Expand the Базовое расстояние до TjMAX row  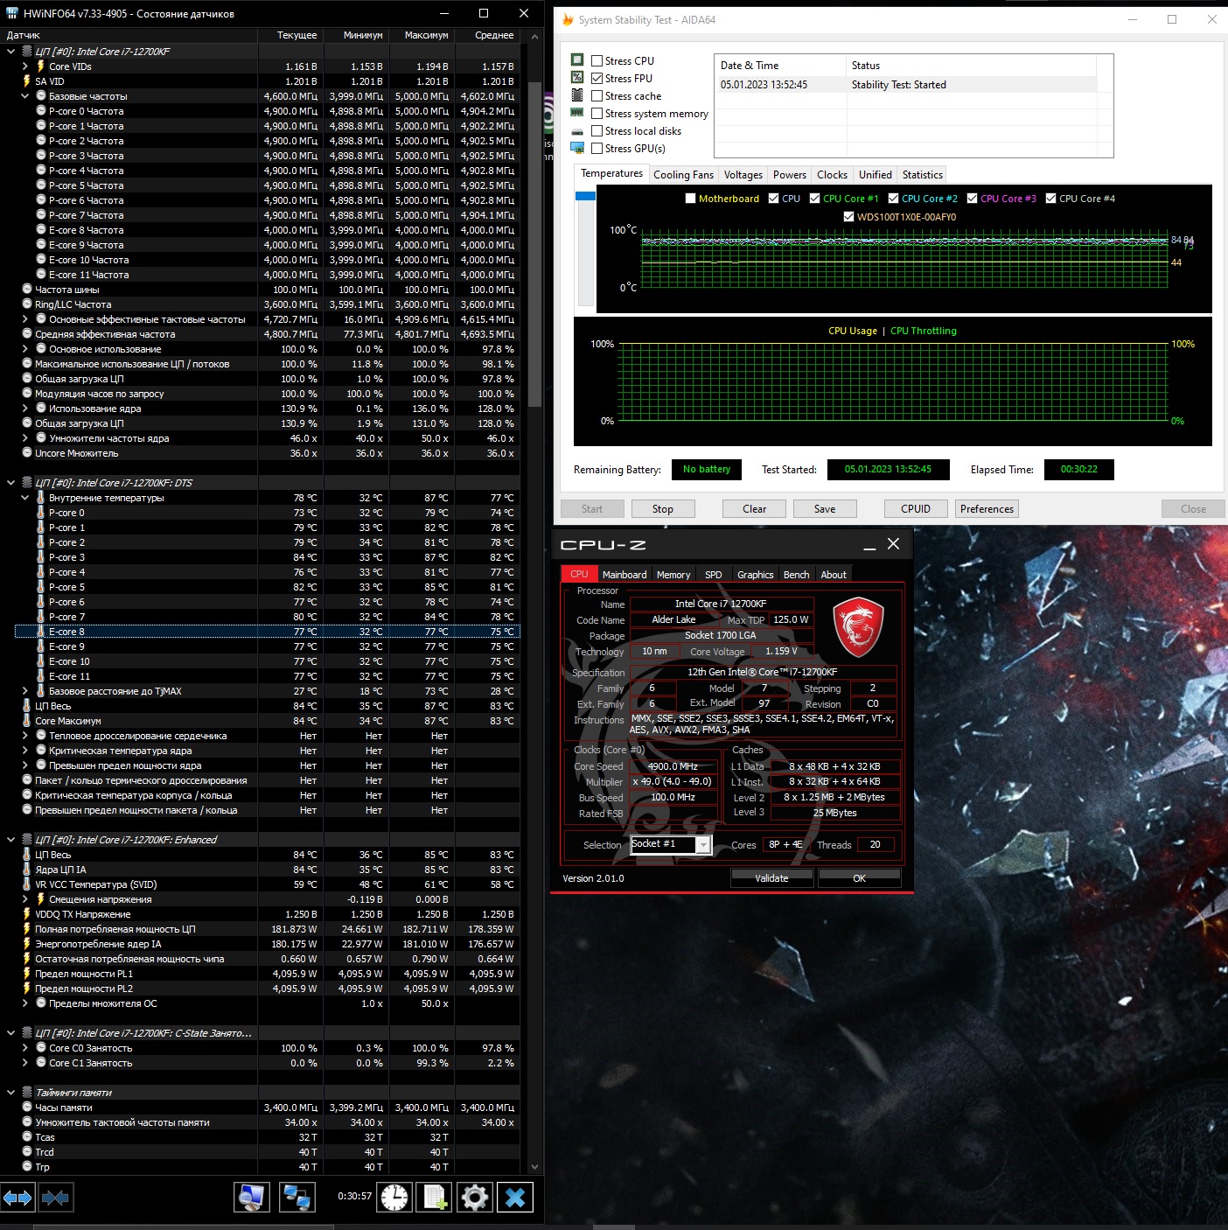tap(25, 691)
